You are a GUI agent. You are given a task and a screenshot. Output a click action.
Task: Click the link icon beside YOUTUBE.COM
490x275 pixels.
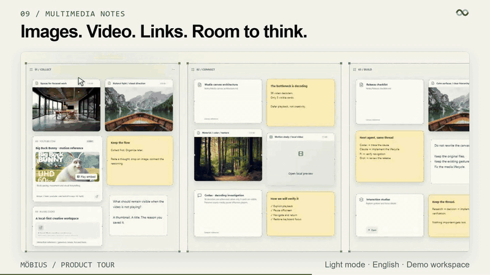(x=37, y=141)
